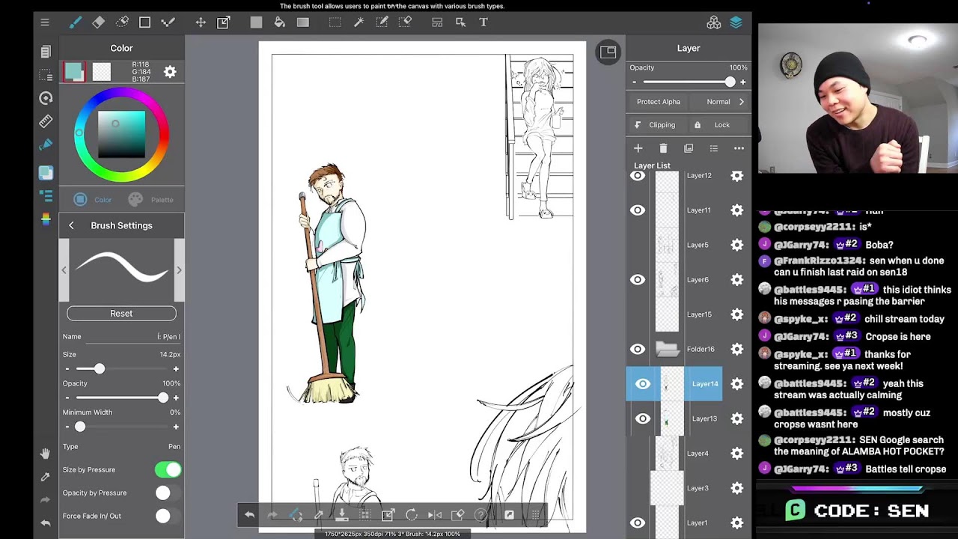This screenshot has height=539, width=958.
Task: Toggle visibility of Folder16
Action: tap(638, 349)
